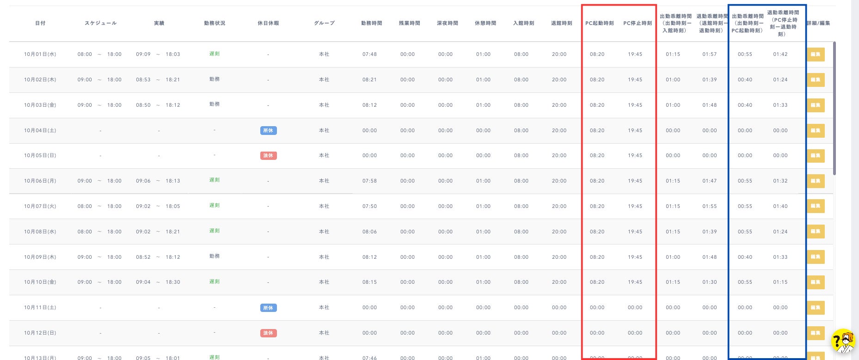Open the 10月07日(火) row editor
The height and width of the screenshot is (360, 859).
pos(816,206)
